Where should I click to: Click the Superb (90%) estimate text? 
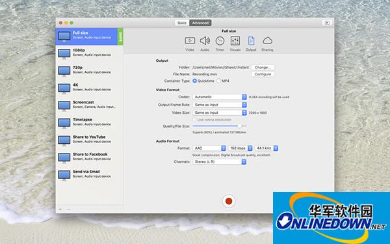(220, 133)
